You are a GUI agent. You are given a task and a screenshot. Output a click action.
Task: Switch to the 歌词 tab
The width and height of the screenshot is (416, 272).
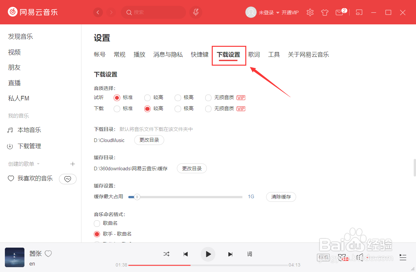pos(254,55)
